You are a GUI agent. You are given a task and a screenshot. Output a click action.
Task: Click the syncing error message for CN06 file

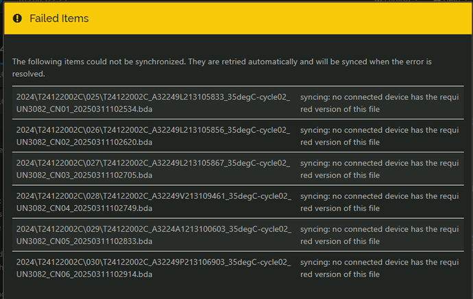(x=380, y=268)
